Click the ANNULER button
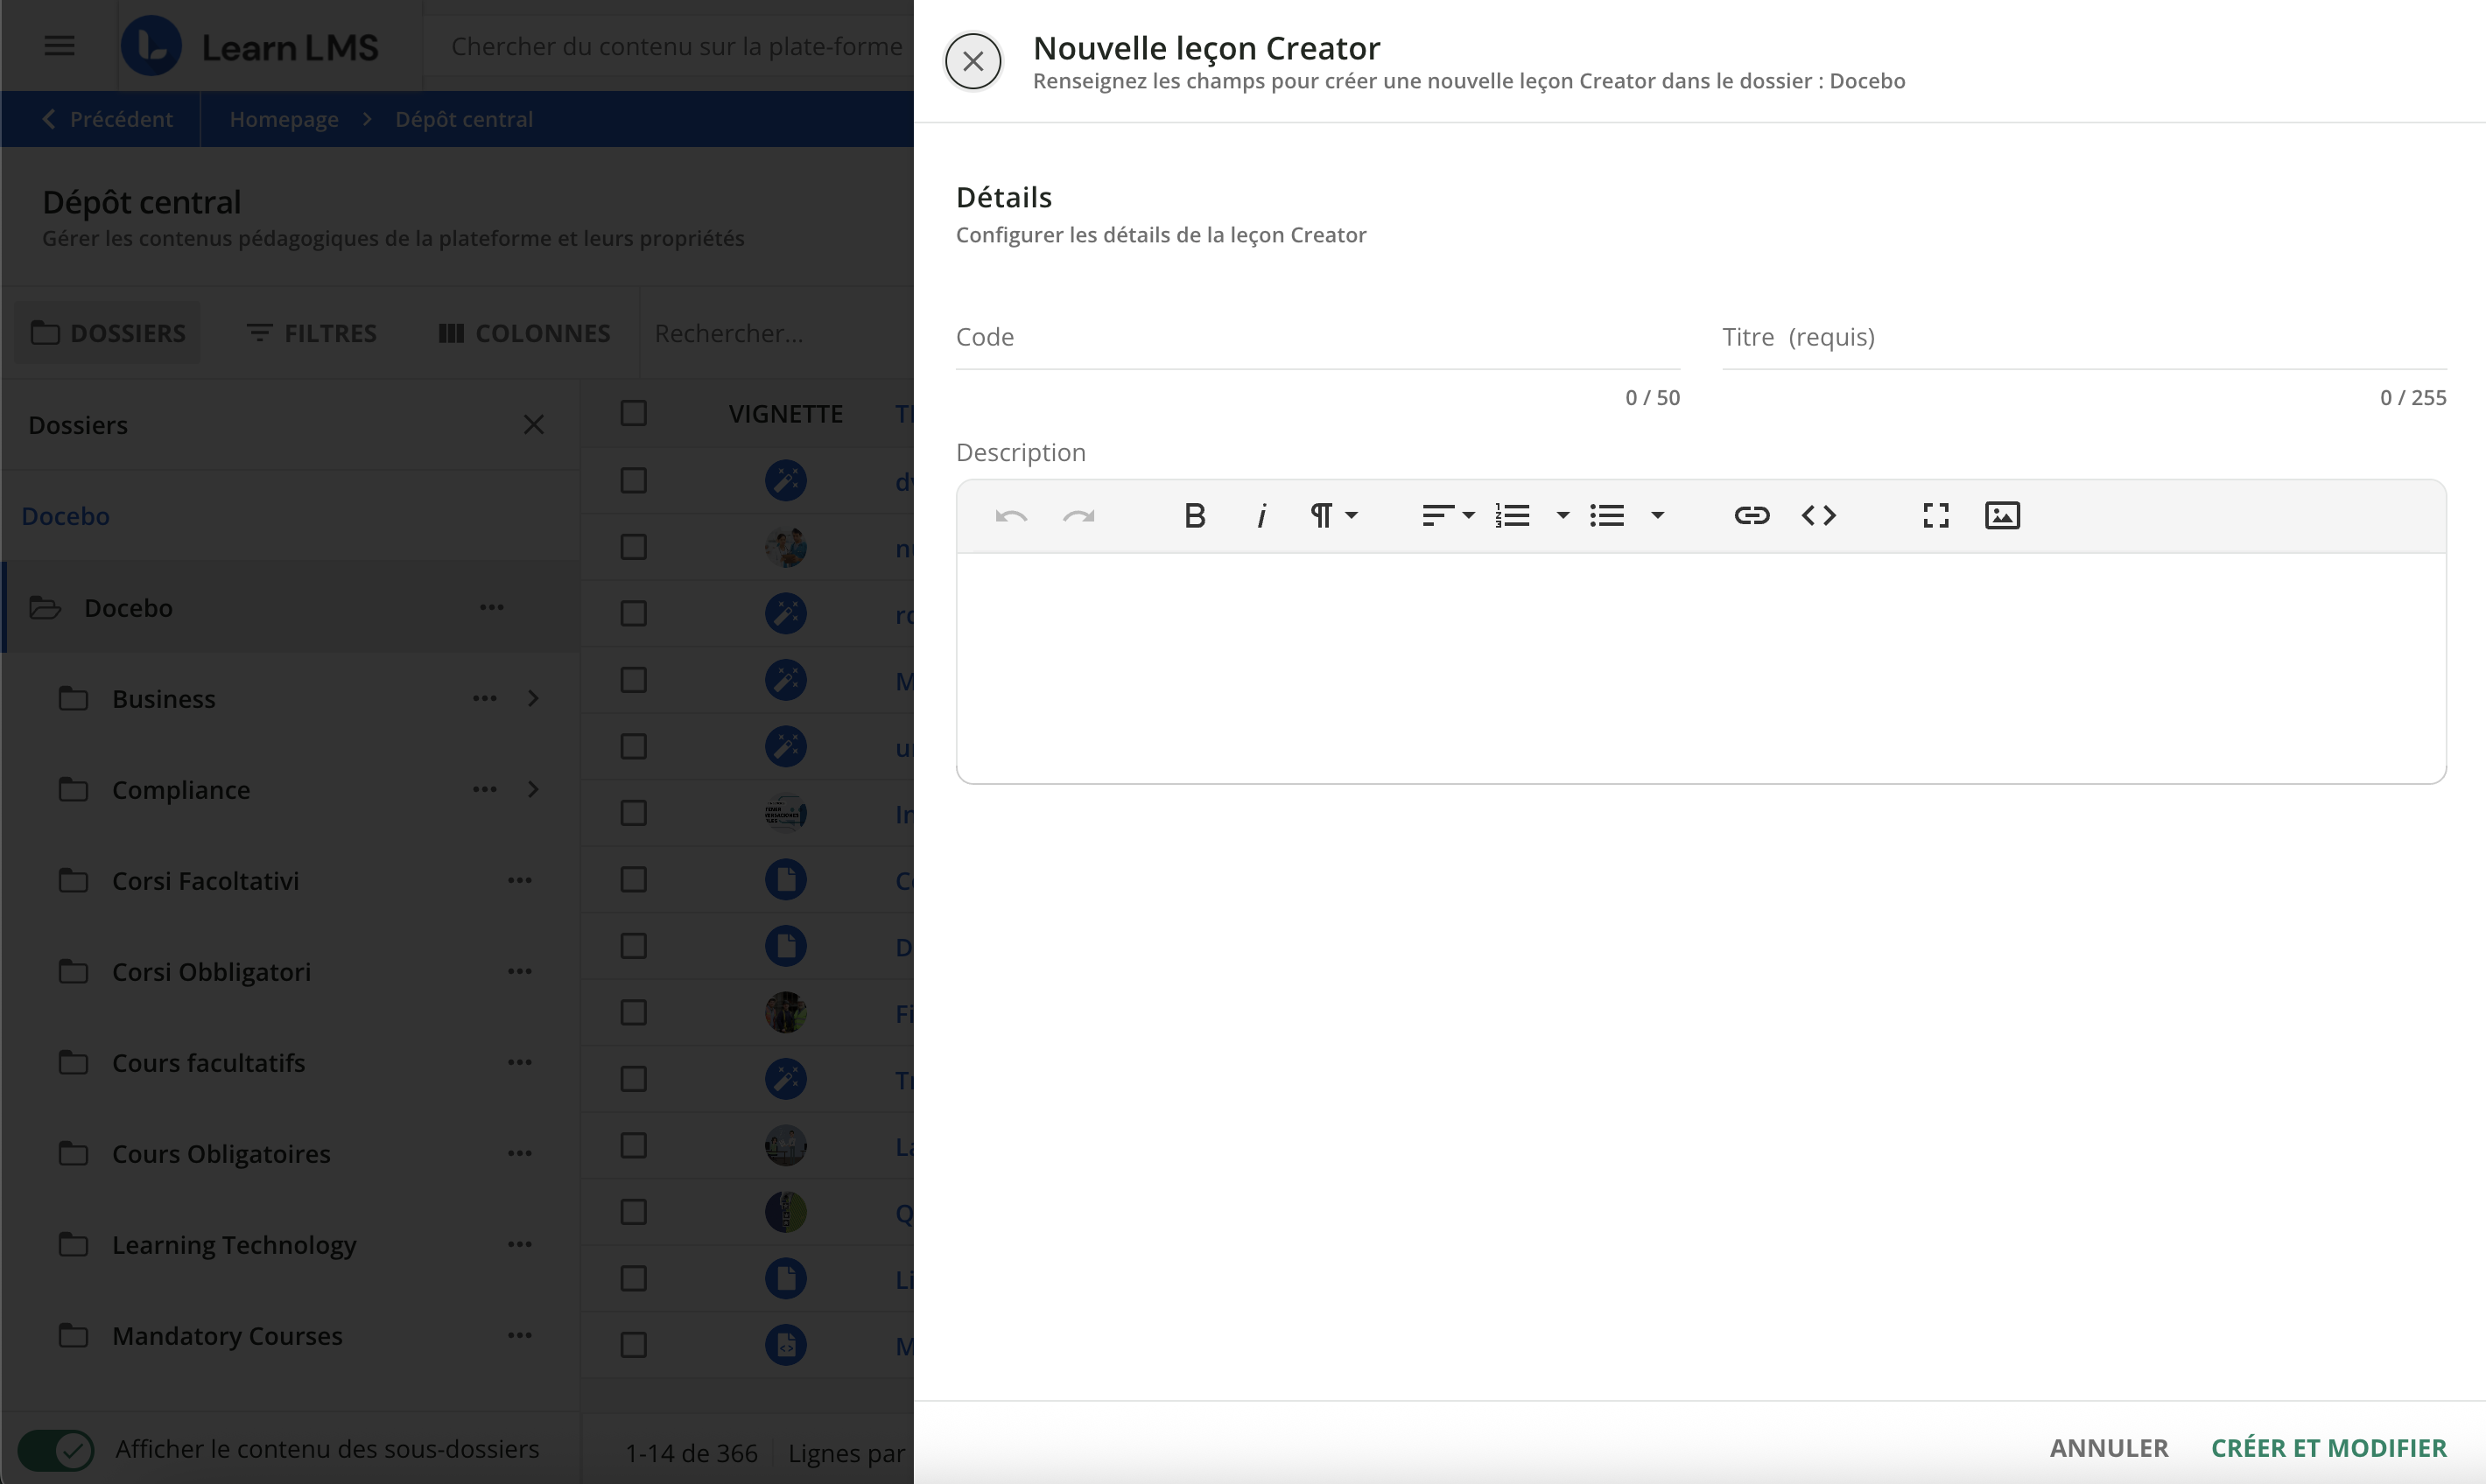This screenshot has height=1484, width=2486. tap(2109, 1447)
